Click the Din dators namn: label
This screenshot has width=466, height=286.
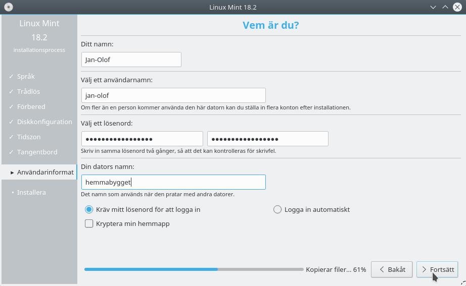[x=108, y=166]
